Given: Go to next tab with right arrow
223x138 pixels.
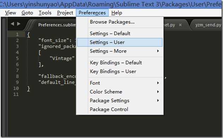Looking at the screenshot, I should pos(19,24).
